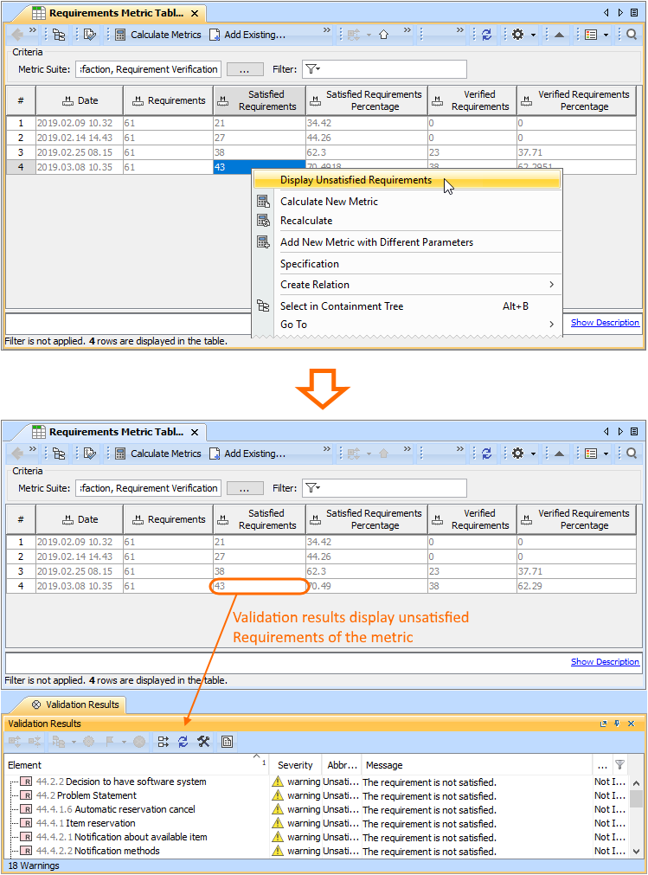Viewport: 648px width, 875px height.
Task: Click tag scope icon in lower table toolbar
Action: click(x=90, y=454)
